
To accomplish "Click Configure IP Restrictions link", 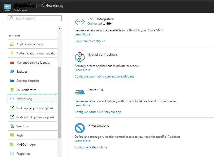I will pyautogui.click(x=91, y=147).
